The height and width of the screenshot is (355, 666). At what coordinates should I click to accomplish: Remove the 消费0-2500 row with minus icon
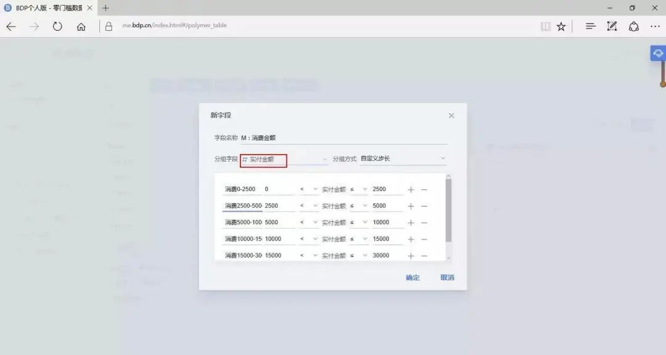click(x=424, y=189)
